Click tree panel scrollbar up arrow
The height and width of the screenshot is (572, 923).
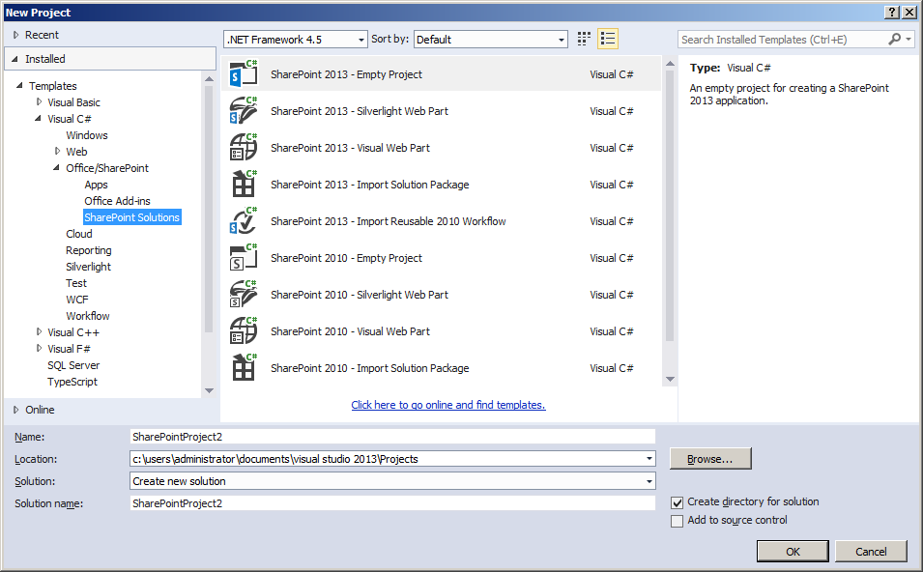209,78
